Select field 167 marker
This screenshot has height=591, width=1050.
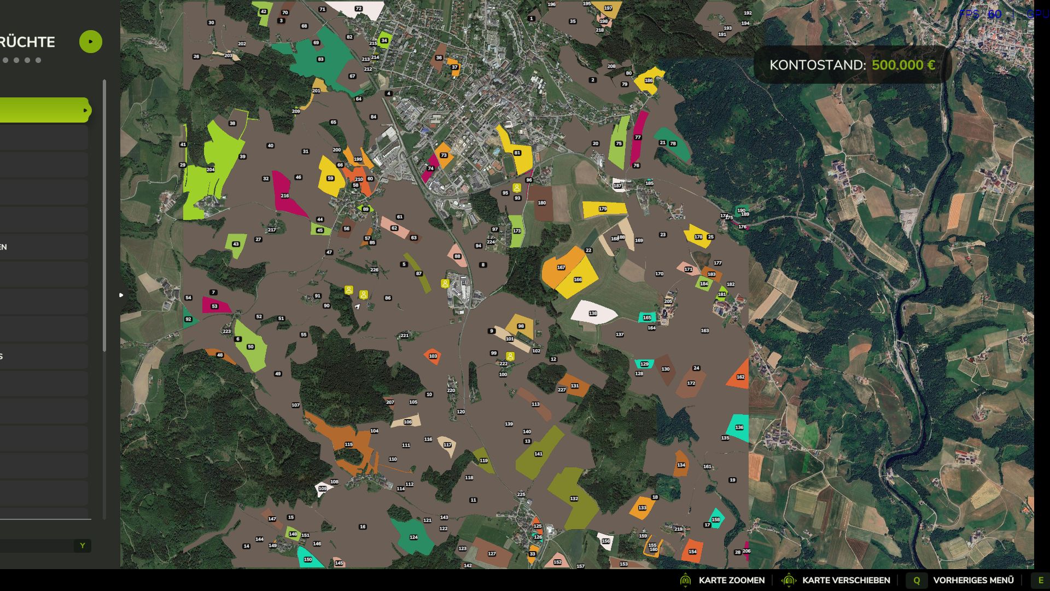coord(561,268)
